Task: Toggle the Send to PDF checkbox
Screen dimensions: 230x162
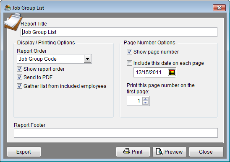Action: (19, 77)
